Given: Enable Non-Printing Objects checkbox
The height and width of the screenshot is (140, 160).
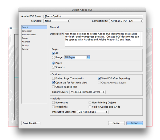Looking at the screenshot, I should [x=90, y=103].
